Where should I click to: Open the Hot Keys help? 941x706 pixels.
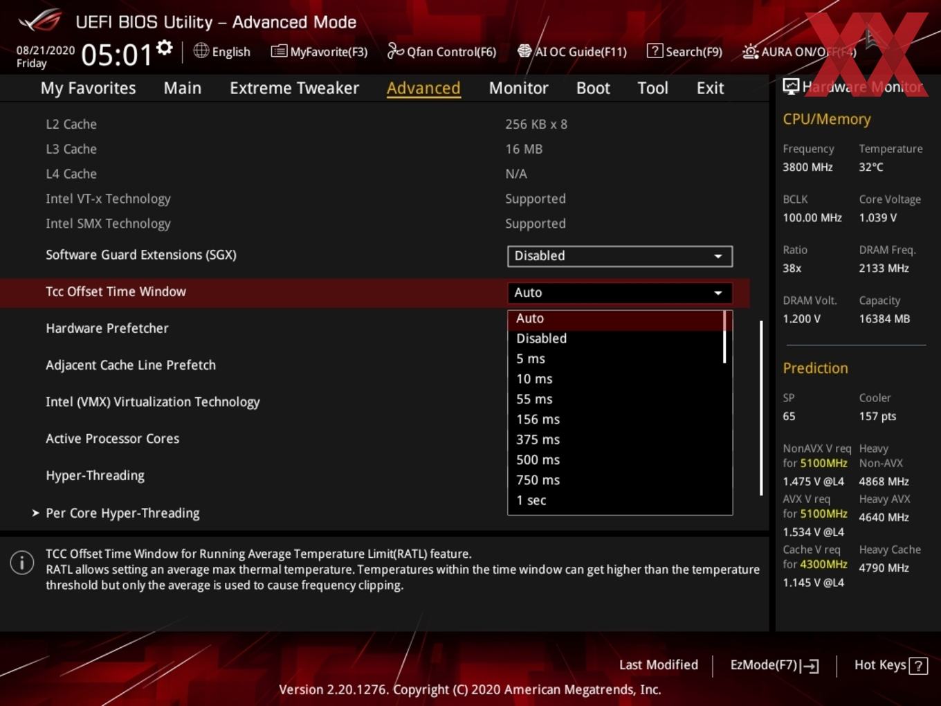point(890,665)
